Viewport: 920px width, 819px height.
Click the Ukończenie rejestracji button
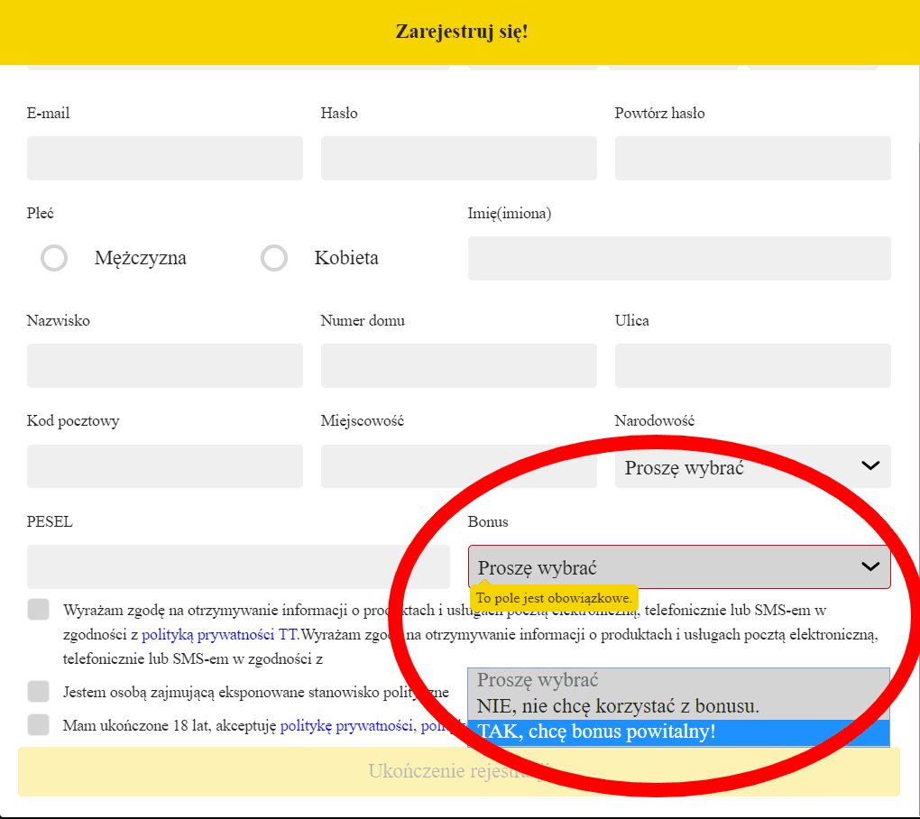coord(459,771)
